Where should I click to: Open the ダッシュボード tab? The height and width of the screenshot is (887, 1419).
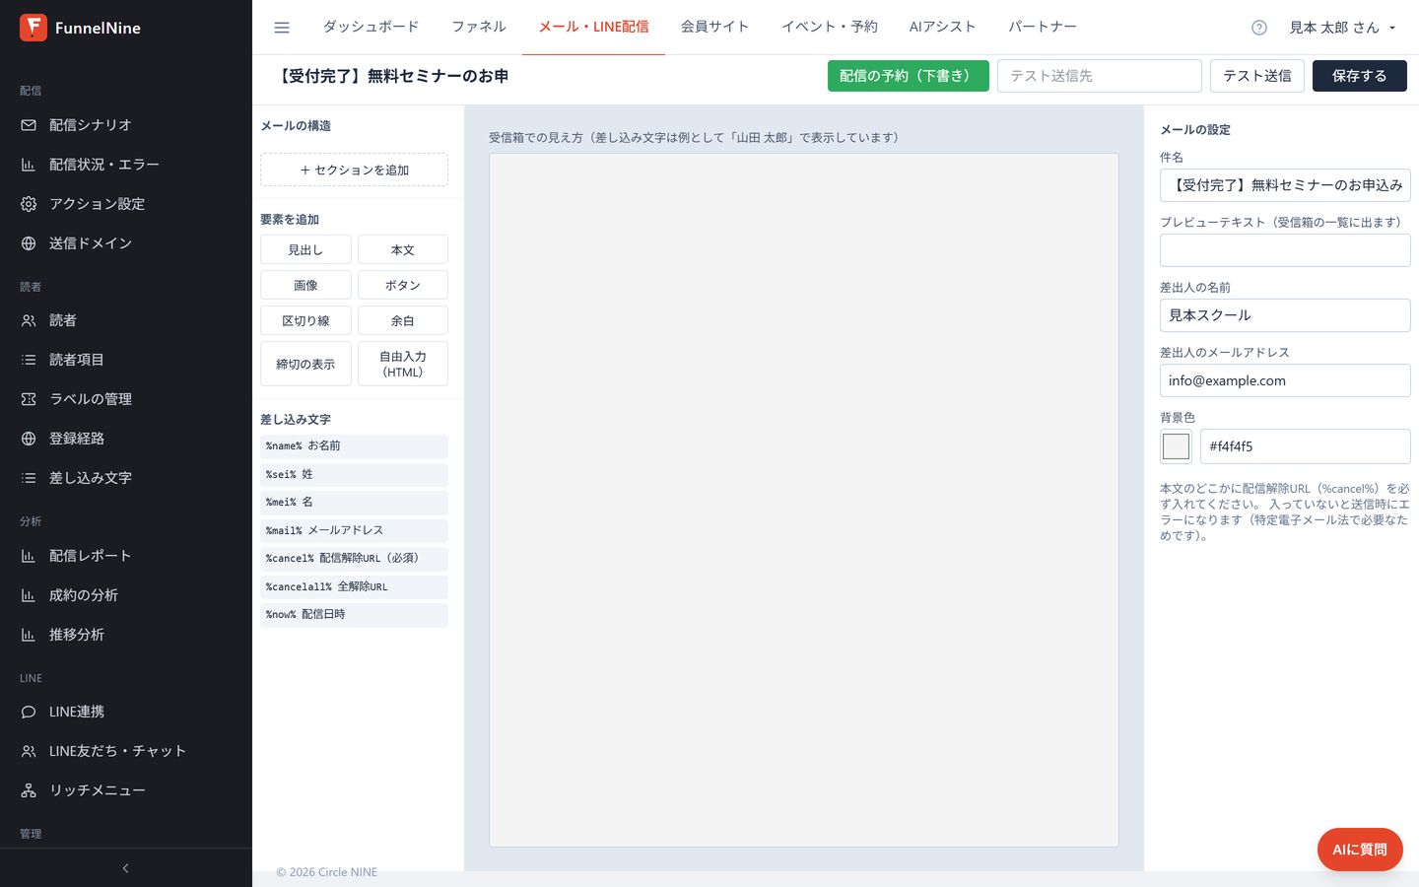click(372, 27)
